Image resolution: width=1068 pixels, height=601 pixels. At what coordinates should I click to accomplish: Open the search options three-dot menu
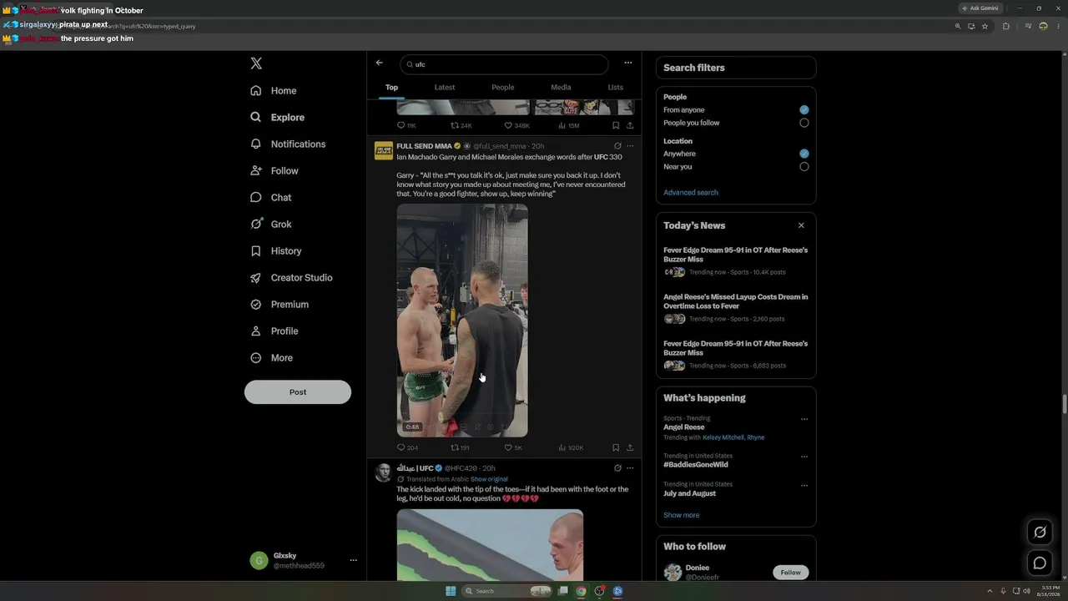[x=628, y=63]
